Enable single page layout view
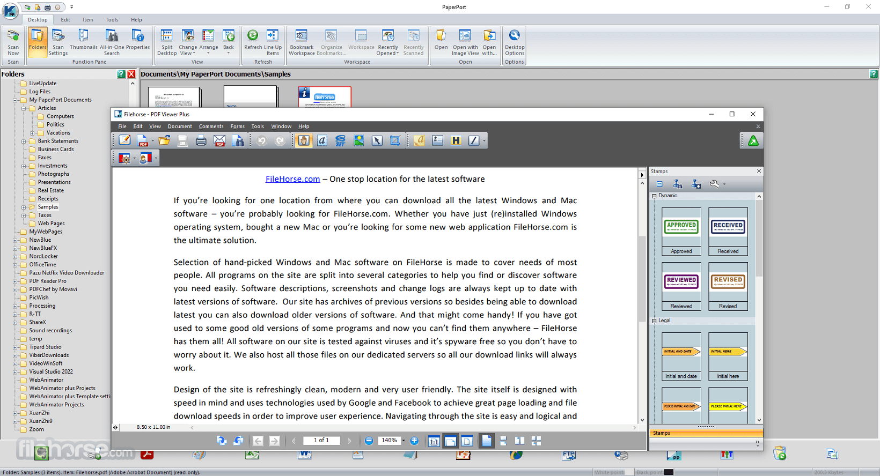880x476 pixels. (486, 441)
